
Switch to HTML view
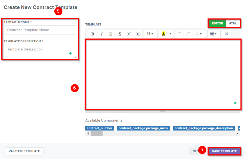pyautogui.click(x=233, y=23)
